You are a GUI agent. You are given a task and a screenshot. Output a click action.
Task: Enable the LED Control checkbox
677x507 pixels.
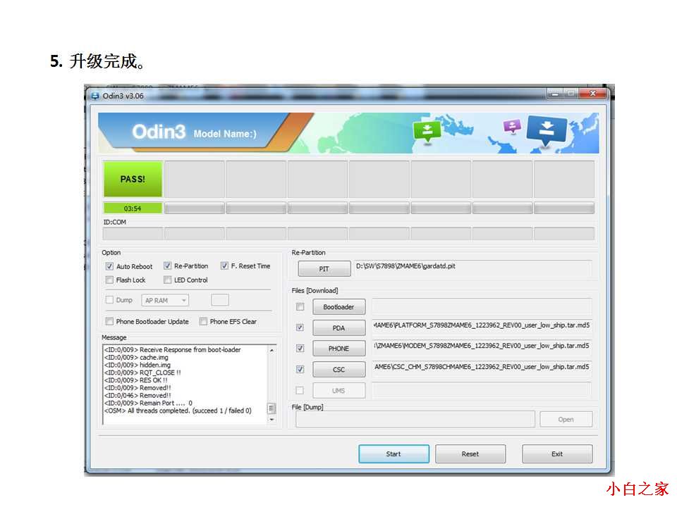pyautogui.click(x=168, y=280)
